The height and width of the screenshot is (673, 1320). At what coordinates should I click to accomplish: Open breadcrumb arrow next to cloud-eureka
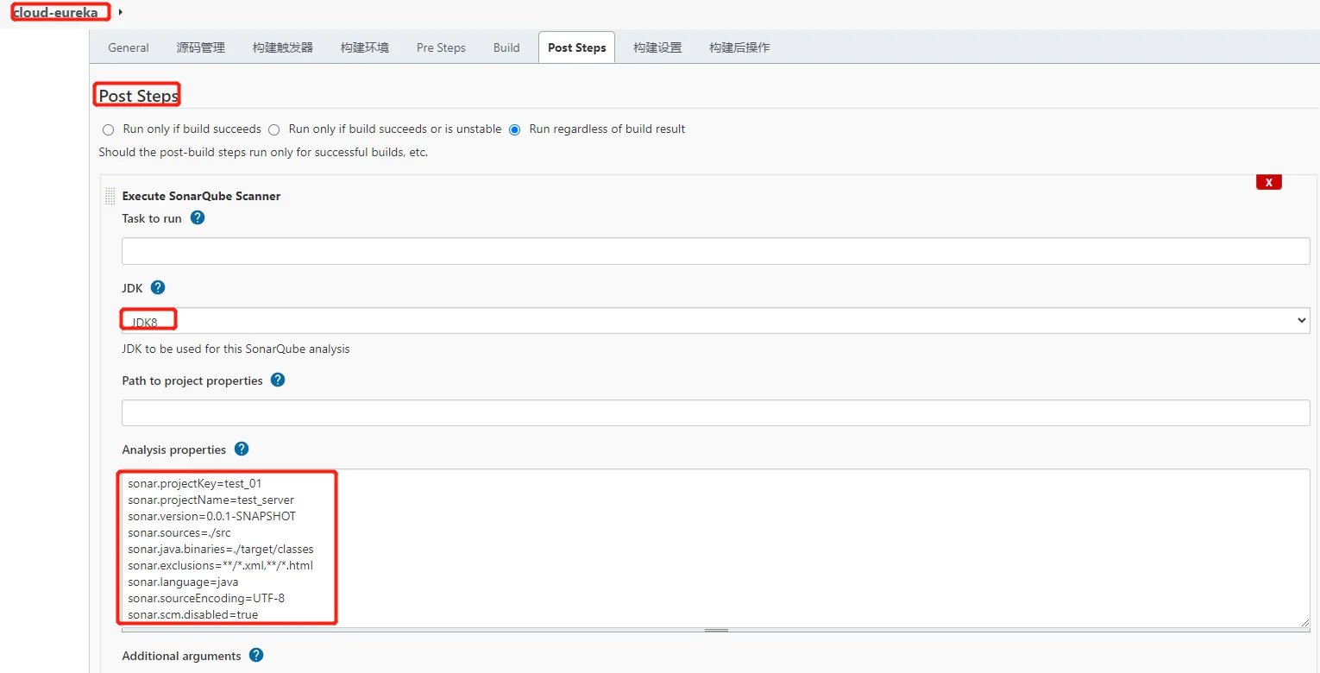[120, 12]
